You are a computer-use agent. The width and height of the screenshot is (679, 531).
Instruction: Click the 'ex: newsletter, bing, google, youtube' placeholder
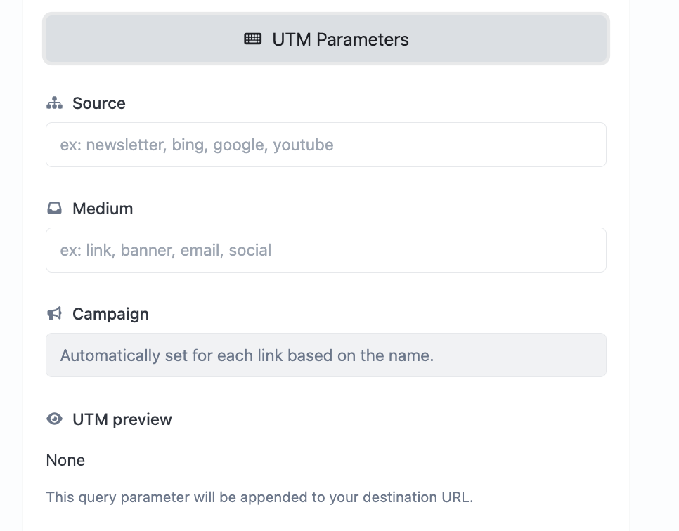[197, 145]
